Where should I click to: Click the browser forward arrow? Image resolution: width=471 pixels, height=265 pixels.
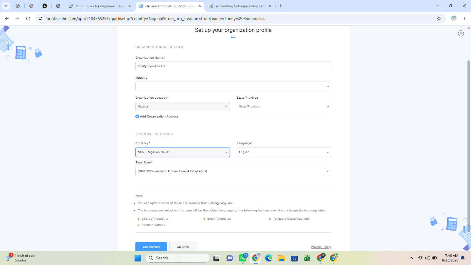point(17,19)
